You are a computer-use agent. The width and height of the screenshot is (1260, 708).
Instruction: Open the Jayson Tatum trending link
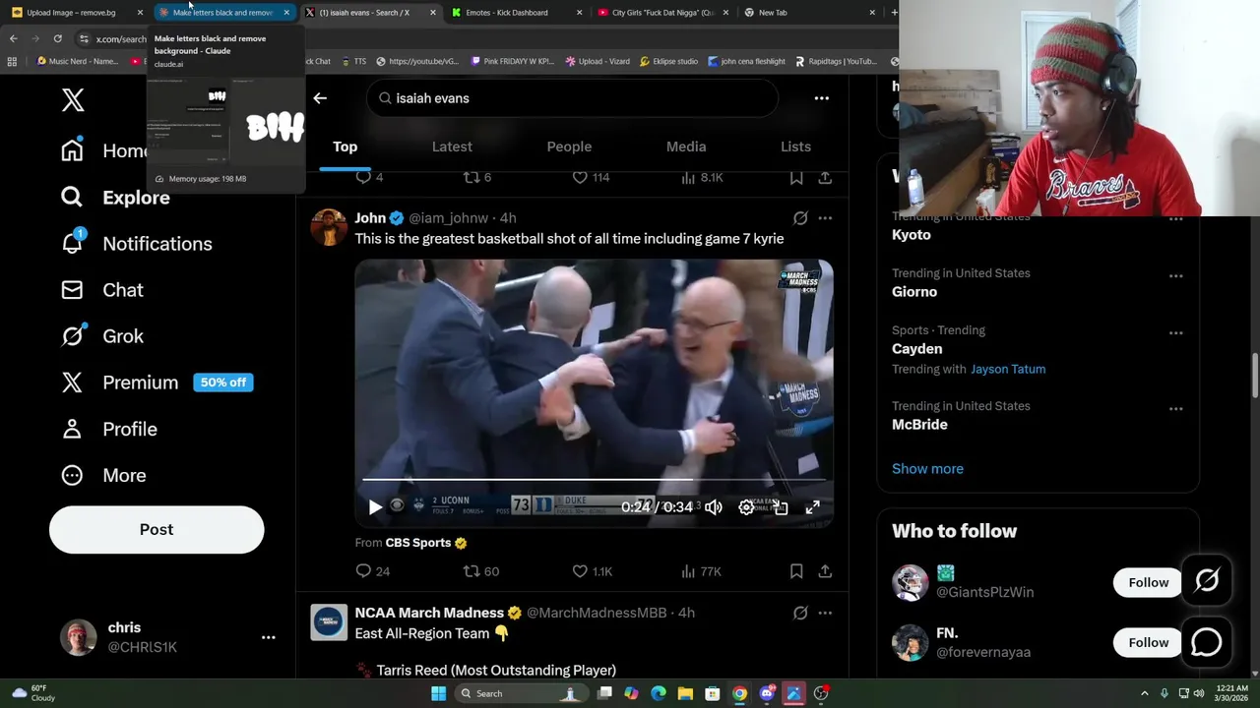point(1008,369)
